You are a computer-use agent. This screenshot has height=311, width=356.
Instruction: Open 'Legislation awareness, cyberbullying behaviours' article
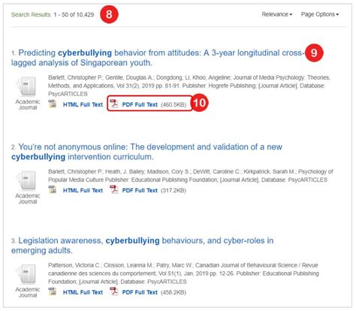click(142, 246)
